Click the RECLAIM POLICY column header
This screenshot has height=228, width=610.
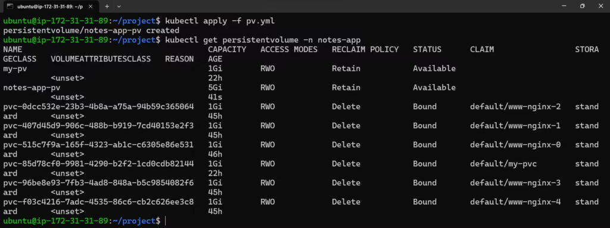tap(365, 49)
